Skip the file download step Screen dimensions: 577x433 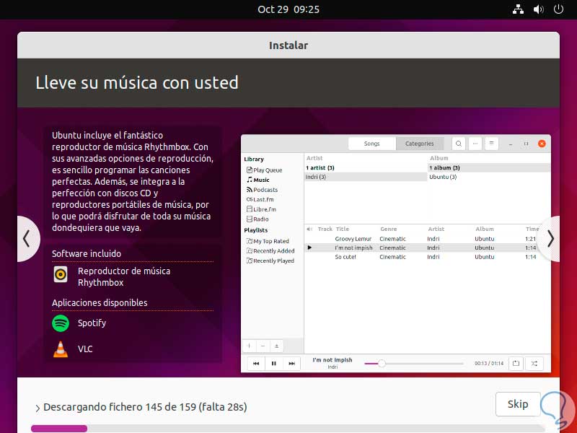pos(518,404)
